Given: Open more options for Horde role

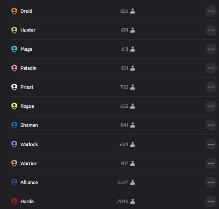Looking at the screenshot, I should (211, 201).
